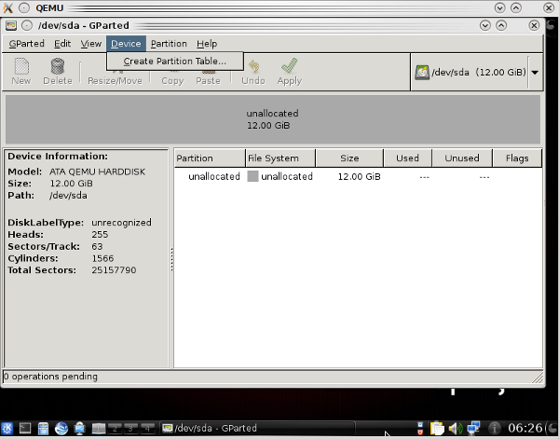Screen dimensions: 559x439
Task: Click the GParted window menu icon in title bar
Action: [x=11, y=25]
